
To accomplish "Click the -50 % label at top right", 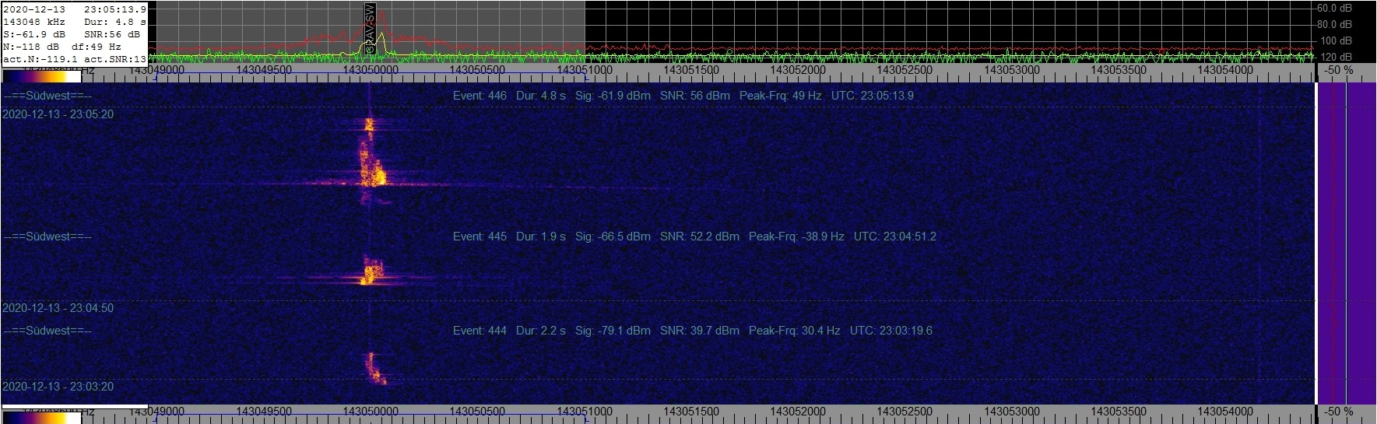I will [x=1339, y=70].
